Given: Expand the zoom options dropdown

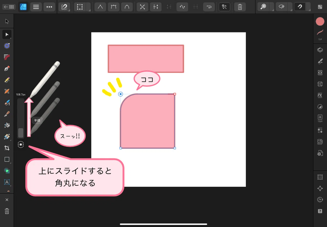Looking at the screenshot, I should [x=272, y=7].
